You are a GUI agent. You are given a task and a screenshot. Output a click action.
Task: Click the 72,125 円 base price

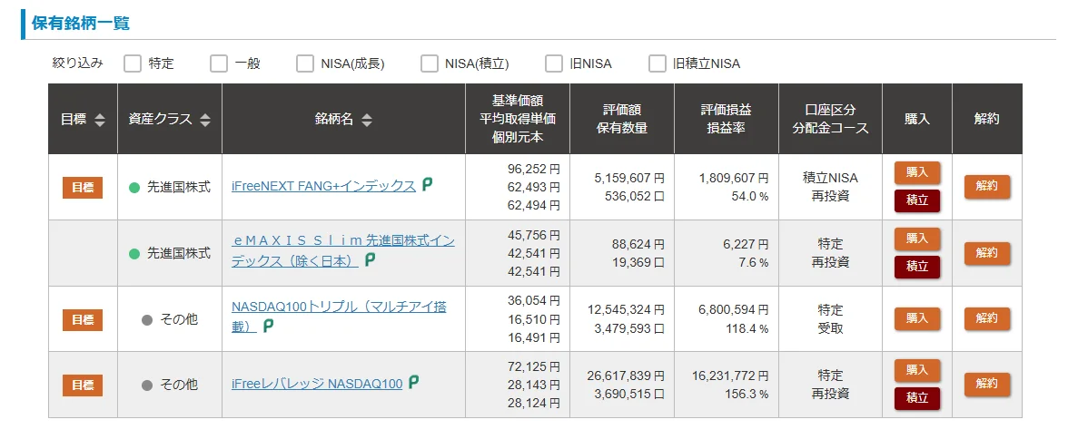[534, 366]
